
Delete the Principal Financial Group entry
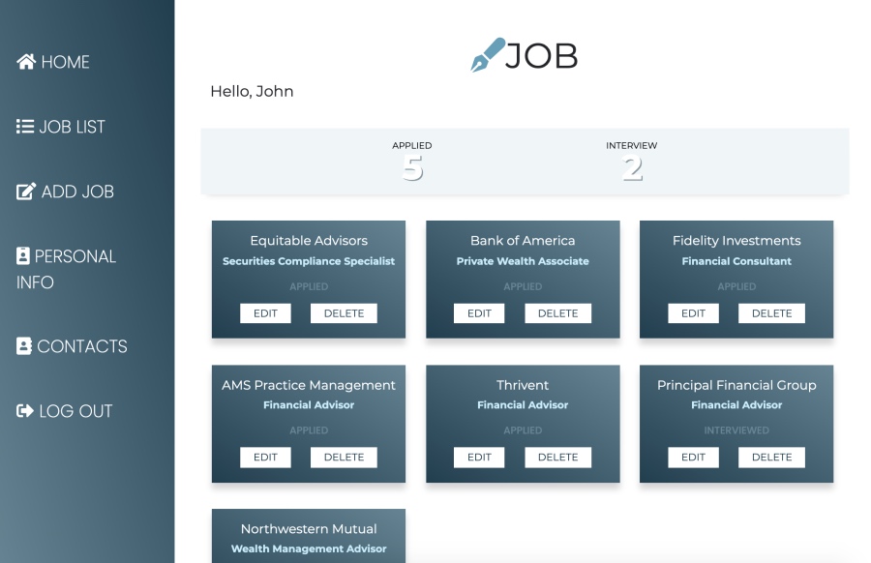771,457
